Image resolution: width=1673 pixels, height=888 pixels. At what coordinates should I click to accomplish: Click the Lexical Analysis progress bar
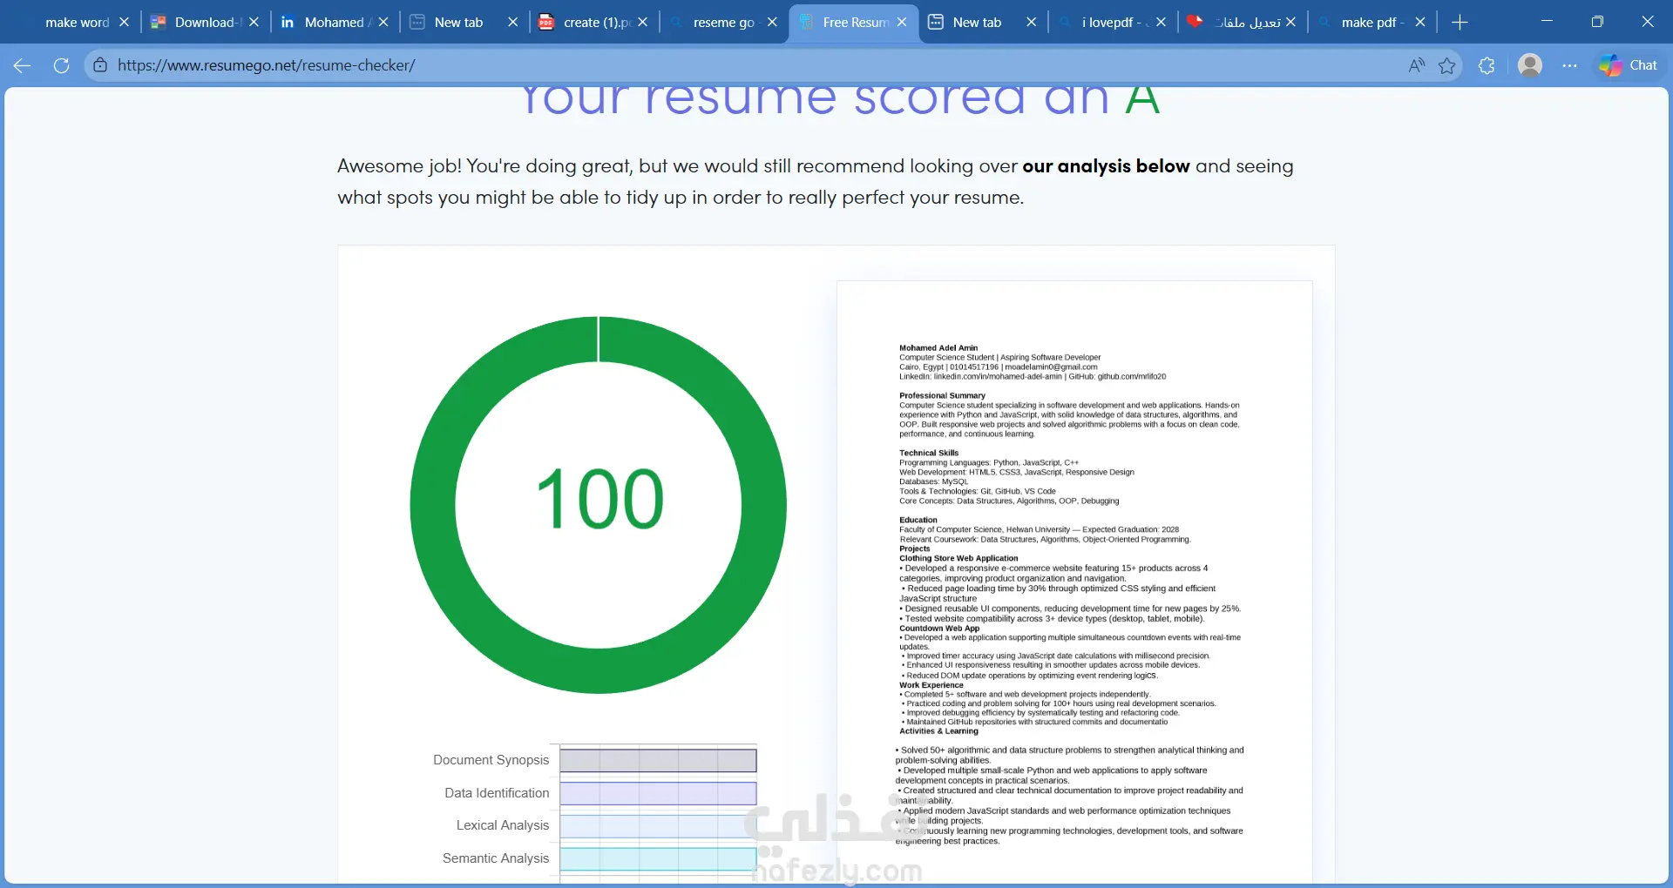[658, 826]
